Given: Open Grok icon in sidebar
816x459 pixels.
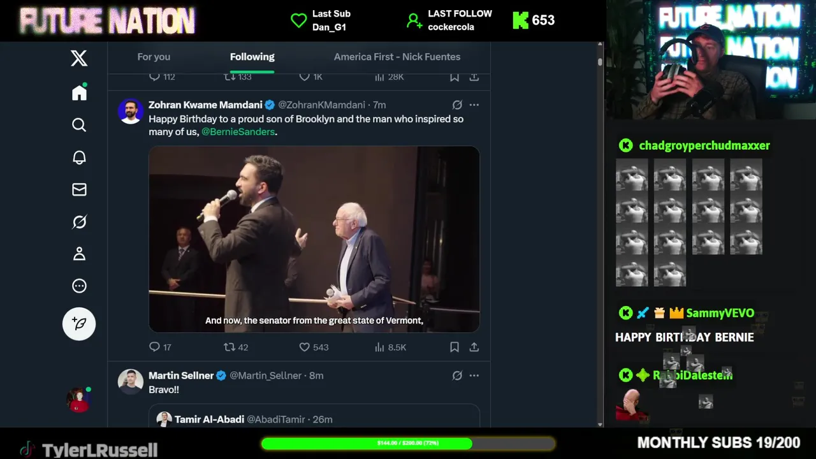Looking at the screenshot, I should click(79, 222).
